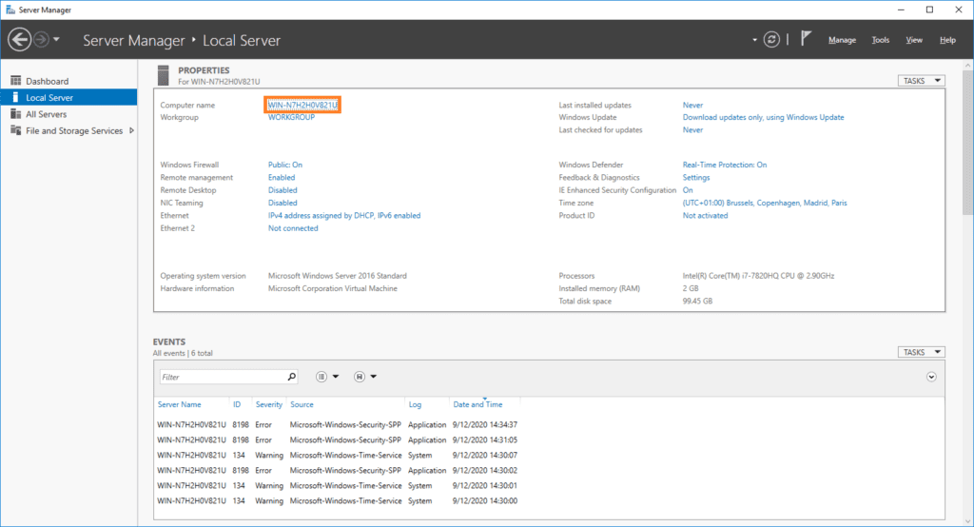Click Product ID Not activated link
Screen dimensions: 974x527
(x=705, y=216)
